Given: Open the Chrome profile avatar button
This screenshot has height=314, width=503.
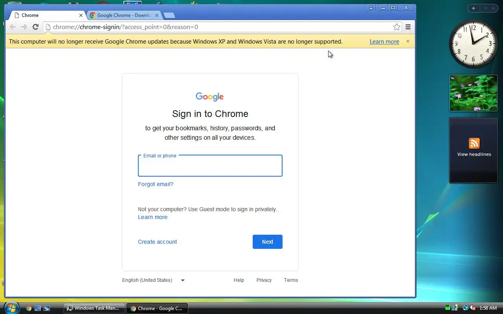Looking at the screenshot, I should [371, 7].
